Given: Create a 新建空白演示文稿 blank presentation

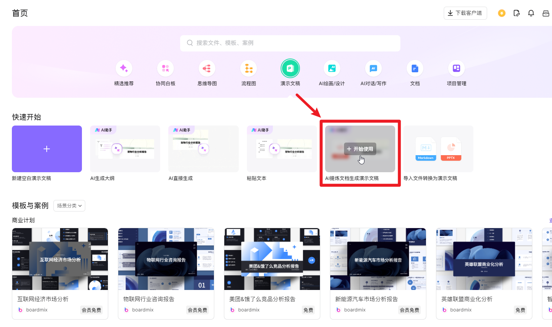Looking at the screenshot, I should tap(47, 149).
